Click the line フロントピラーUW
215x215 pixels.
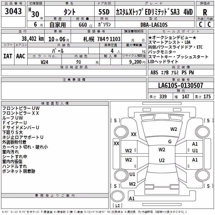click(21, 108)
